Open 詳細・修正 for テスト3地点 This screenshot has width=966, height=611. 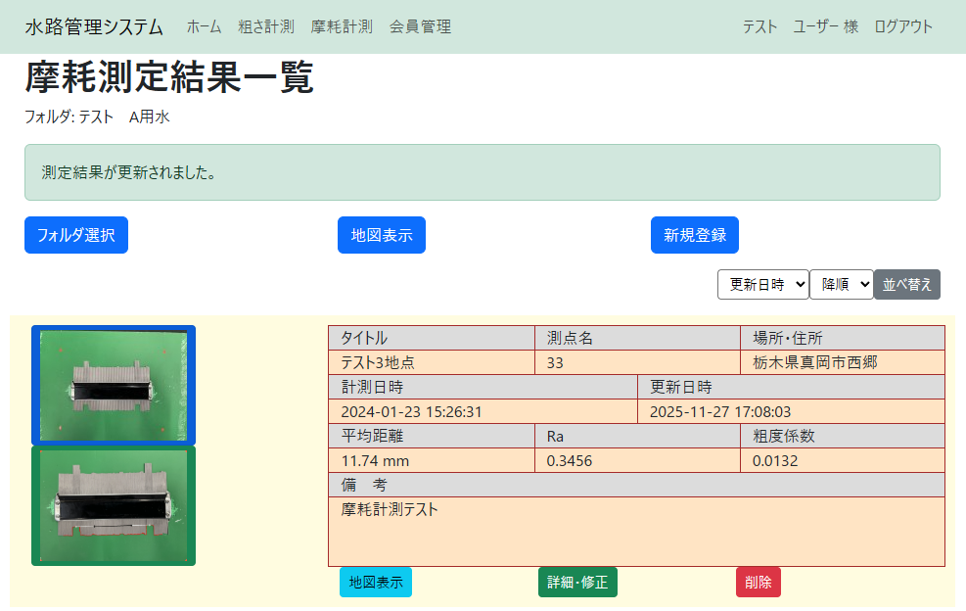coord(577,582)
